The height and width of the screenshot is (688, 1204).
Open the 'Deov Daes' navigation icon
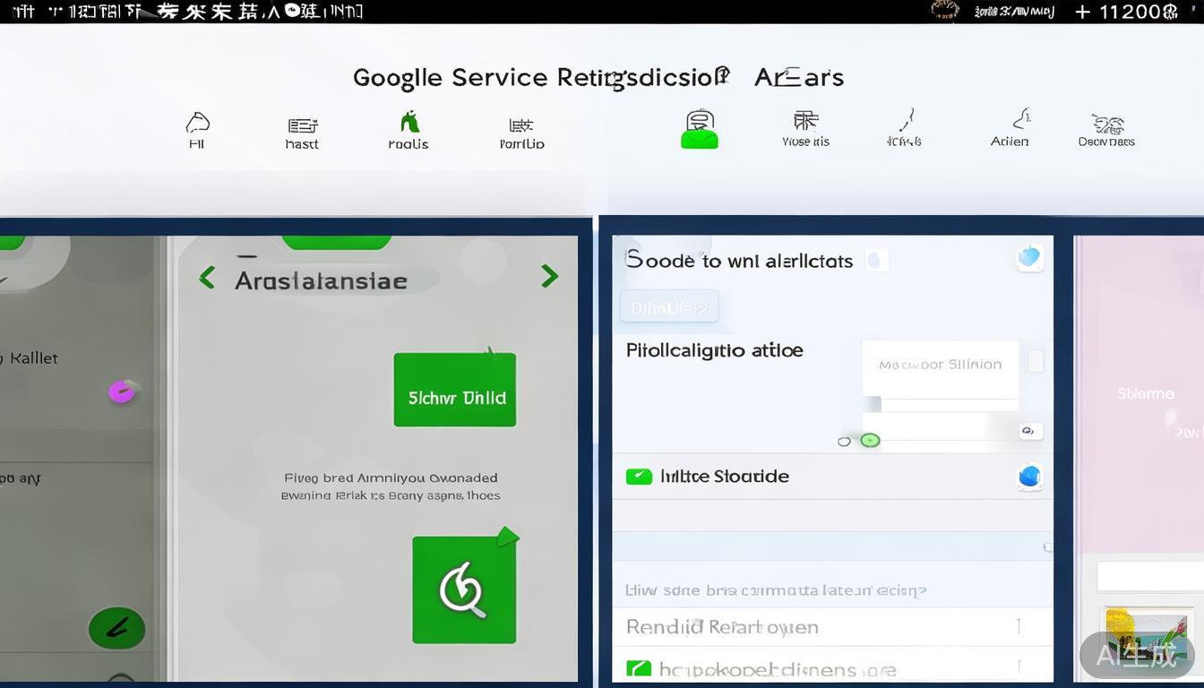click(x=1107, y=129)
